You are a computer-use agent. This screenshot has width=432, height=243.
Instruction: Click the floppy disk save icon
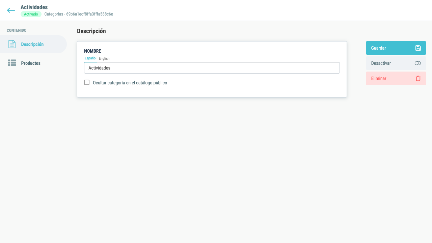(418, 48)
